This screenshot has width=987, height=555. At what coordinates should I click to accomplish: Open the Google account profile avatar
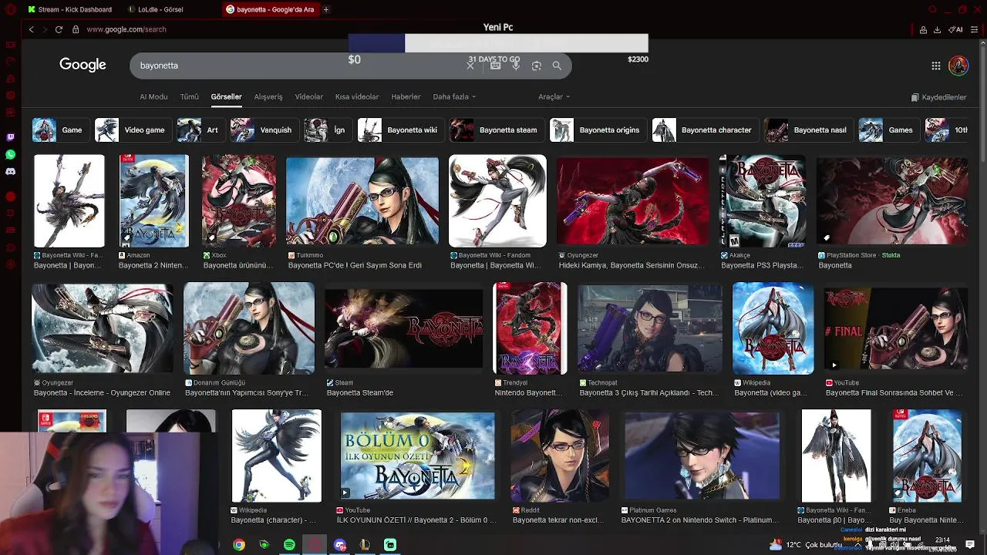point(958,66)
